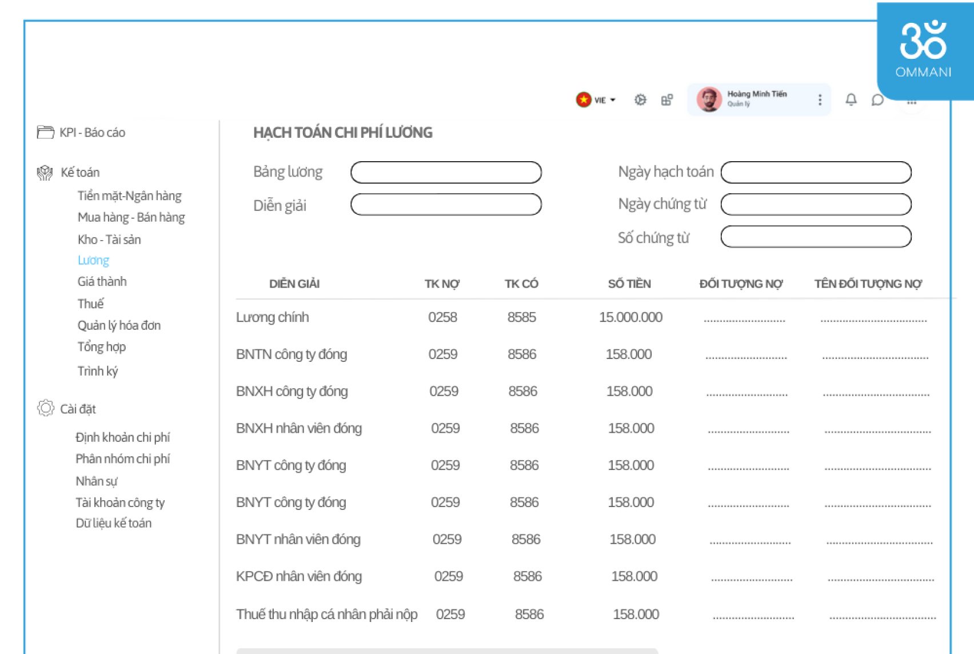The height and width of the screenshot is (654, 974).
Task: Open the VIE language dropdown
Action: pyautogui.click(x=596, y=100)
